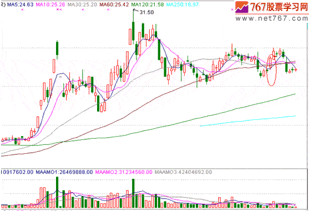Select the MA5:24.63 indicator label
The image size is (309, 211).
[20, 4]
